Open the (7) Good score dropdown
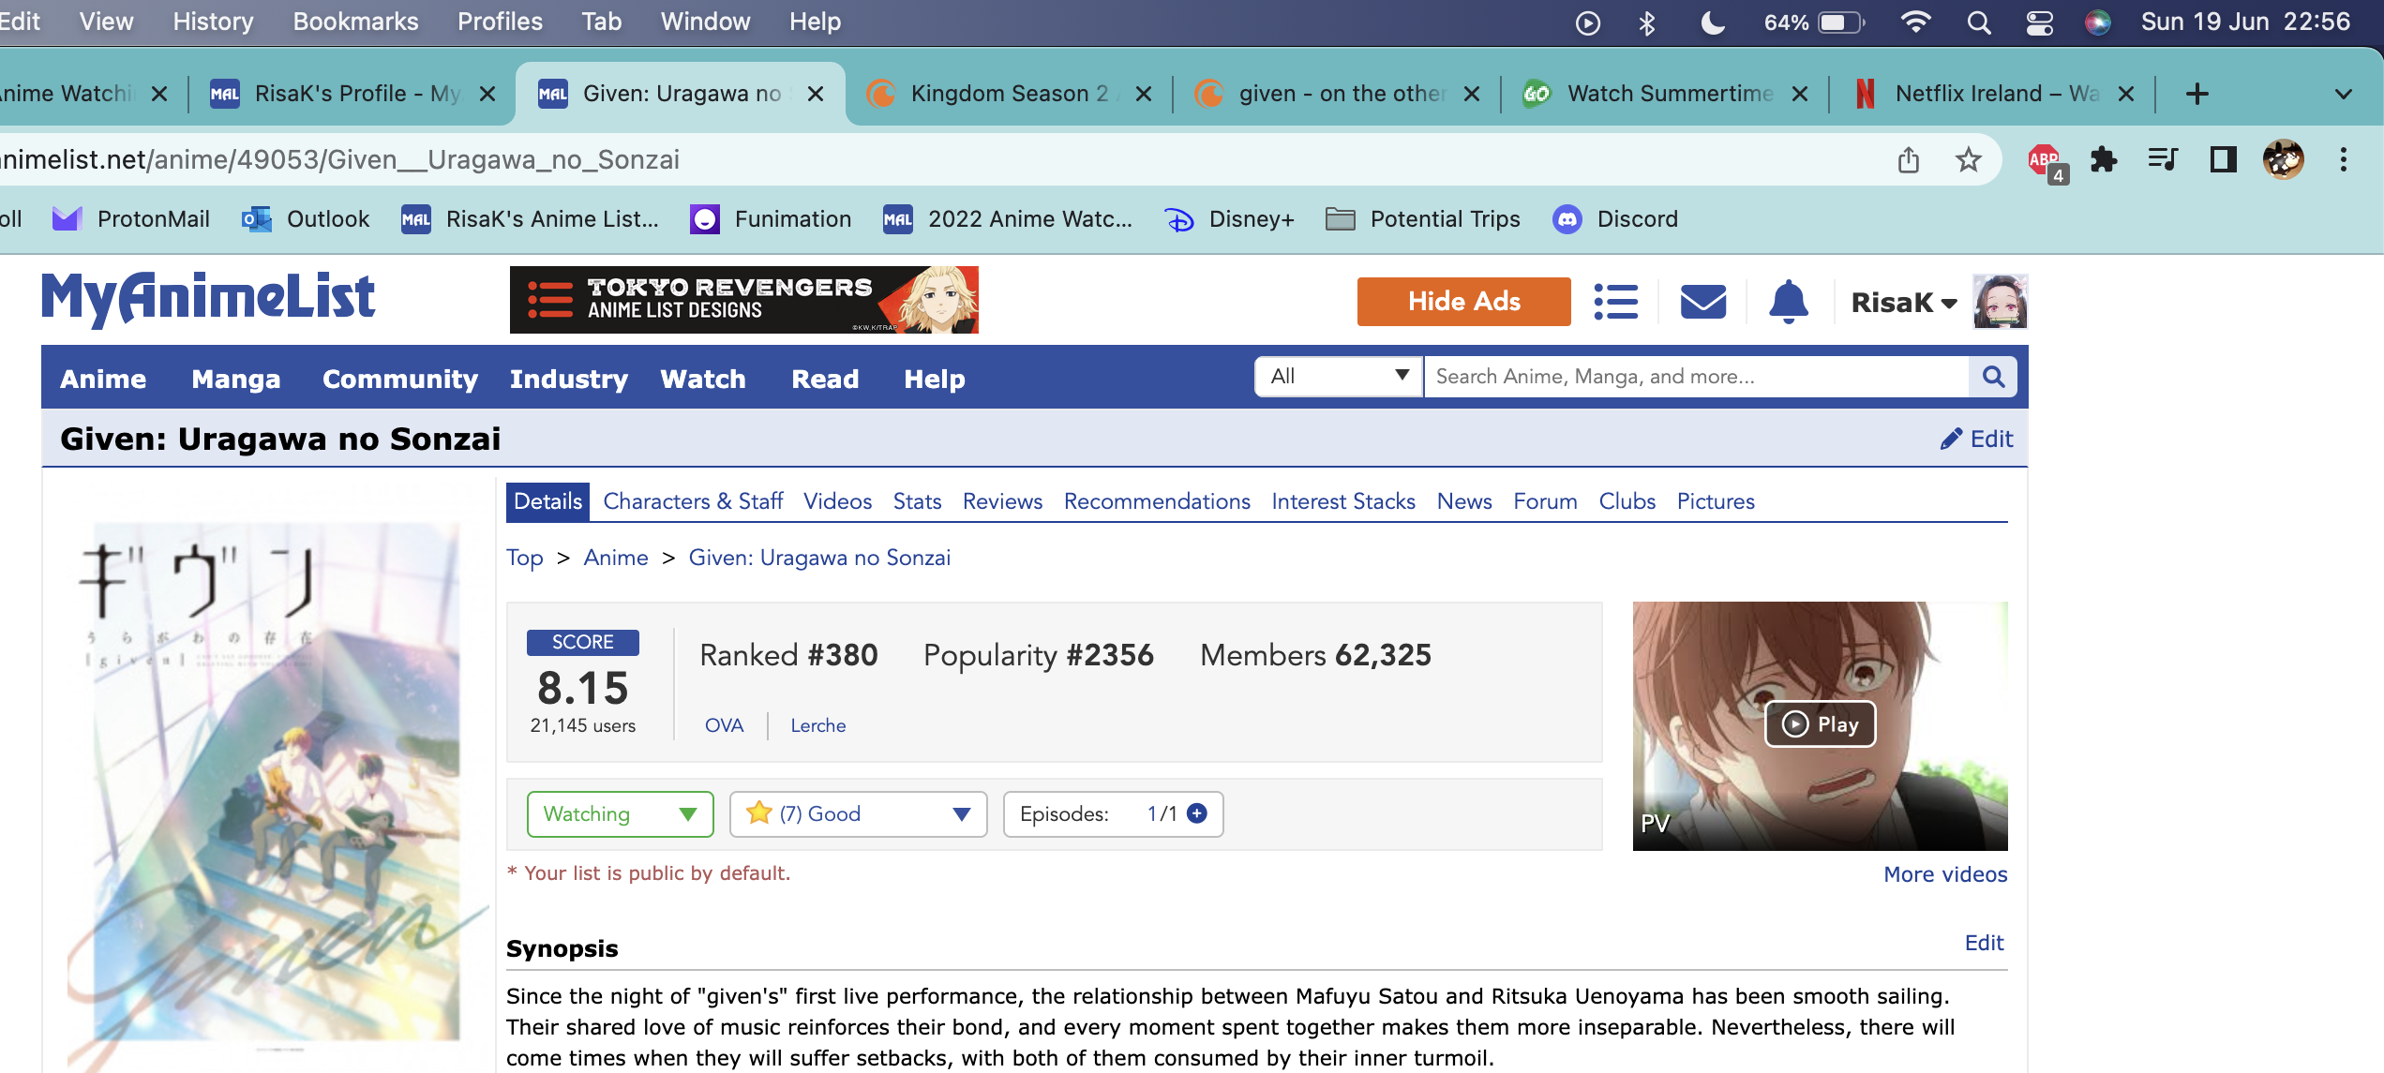This screenshot has width=2384, height=1073. [858, 813]
